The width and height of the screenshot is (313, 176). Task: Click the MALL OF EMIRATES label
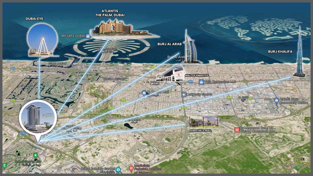197,76
